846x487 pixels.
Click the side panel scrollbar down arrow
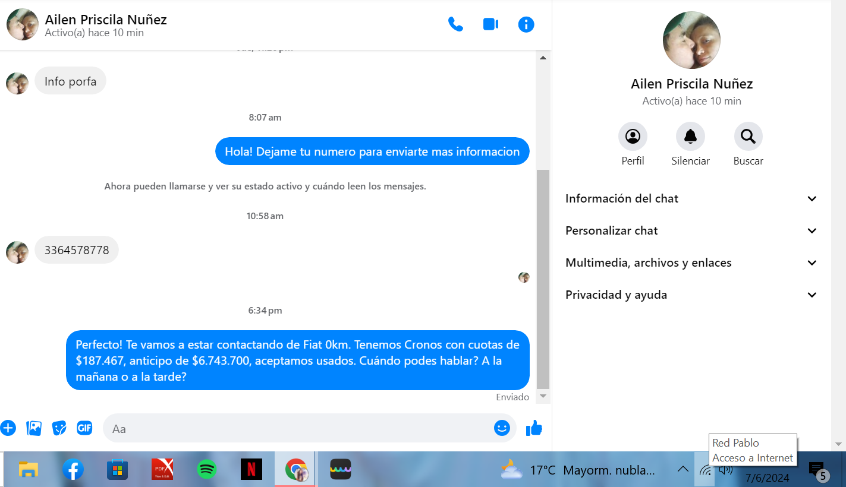838,444
